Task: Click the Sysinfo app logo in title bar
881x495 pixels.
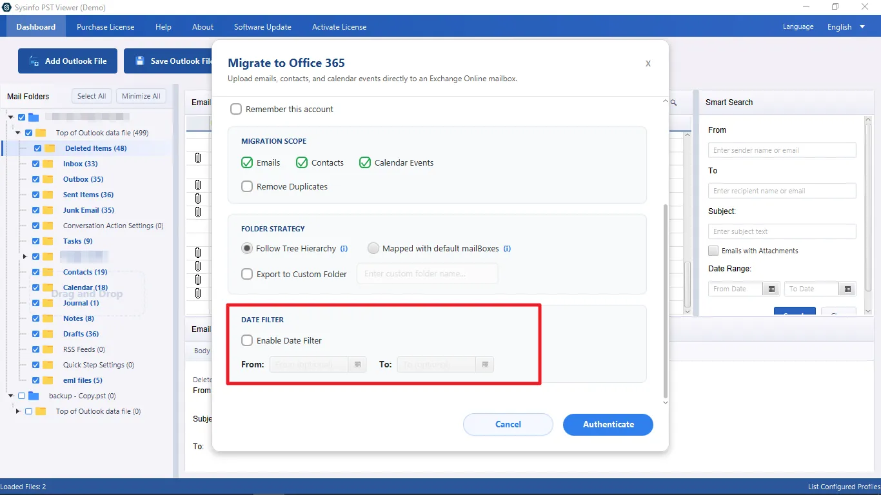Action: [6, 8]
